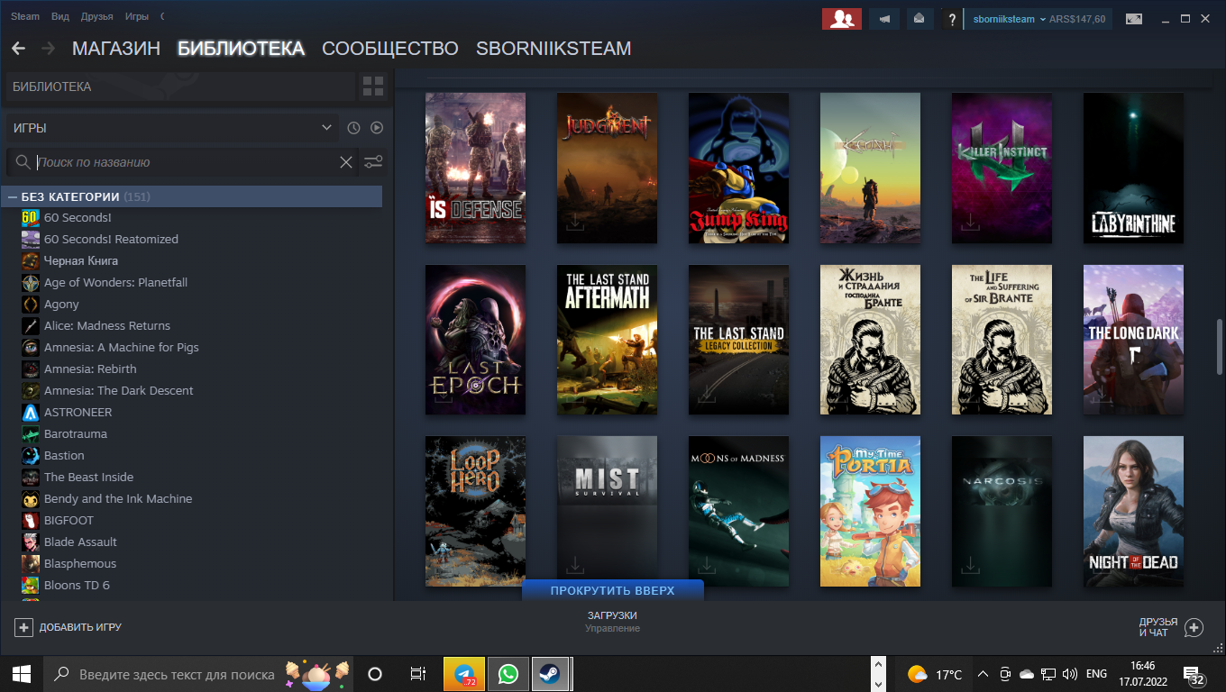Image resolution: width=1226 pixels, height=692 pixels.
Task: Open the SBORNIIKSTEAM profile tab
Action: [x=554, y=49]
